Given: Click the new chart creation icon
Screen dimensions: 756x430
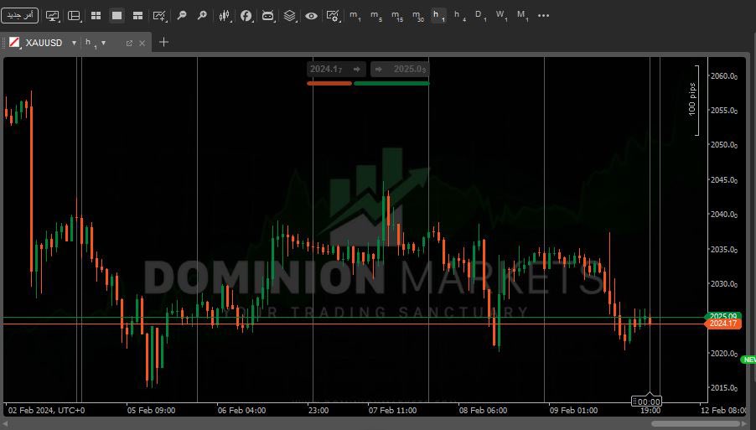Looking at the screenshot, I should pos(159,16).
